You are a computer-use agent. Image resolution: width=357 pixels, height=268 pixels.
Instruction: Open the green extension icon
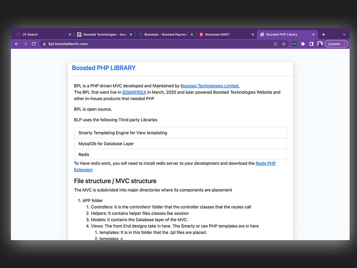(x=294, y=44)
